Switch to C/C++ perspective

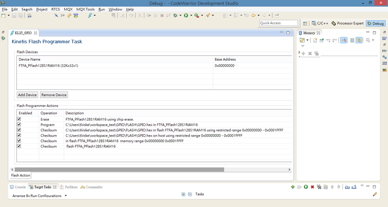(x=320, y=23)
